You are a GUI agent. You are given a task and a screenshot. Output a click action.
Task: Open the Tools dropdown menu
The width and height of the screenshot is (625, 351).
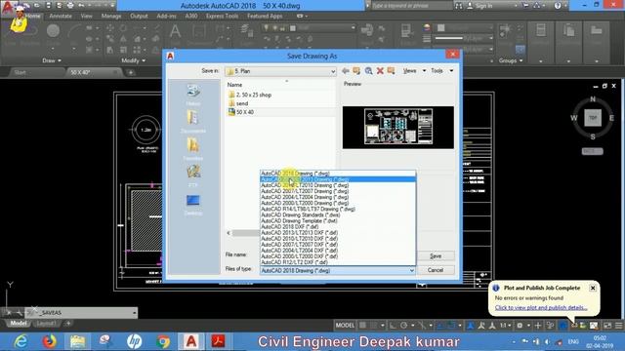point(441,71)
